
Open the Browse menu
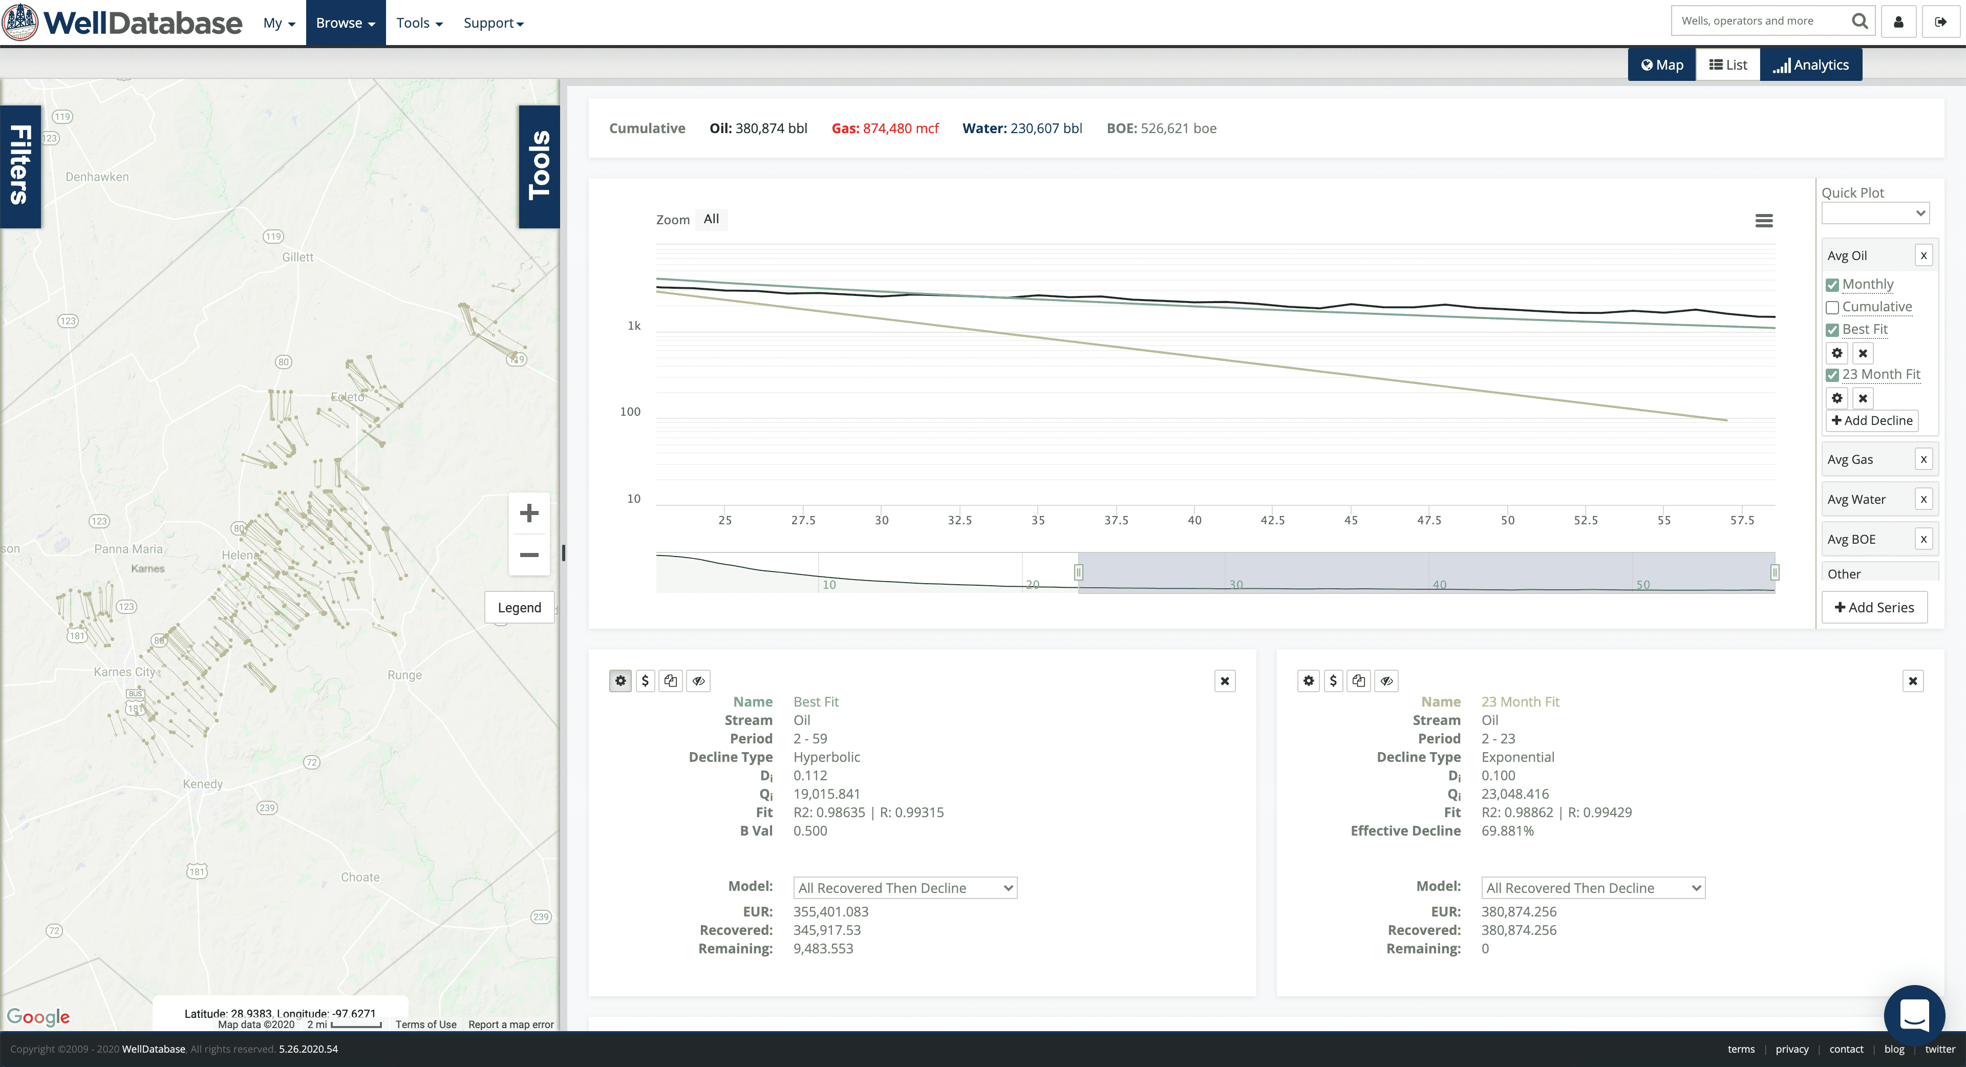346,23
